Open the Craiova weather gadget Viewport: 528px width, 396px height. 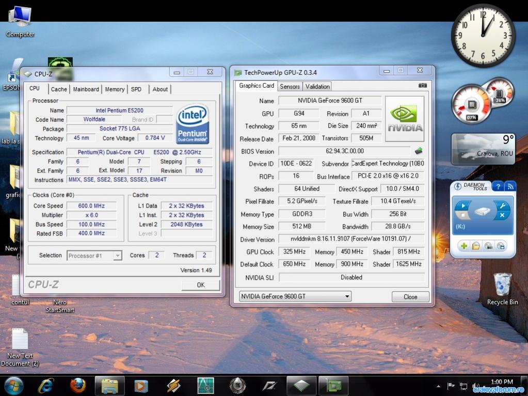483,149
